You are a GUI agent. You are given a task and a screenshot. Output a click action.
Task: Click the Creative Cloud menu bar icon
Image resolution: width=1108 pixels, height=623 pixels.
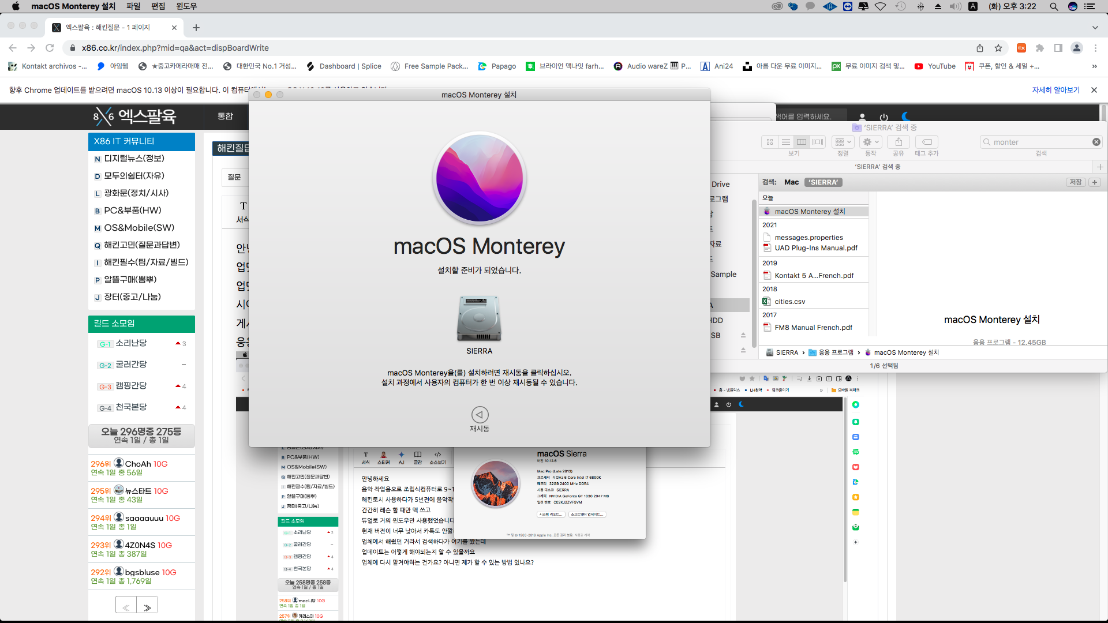point(777,6)
